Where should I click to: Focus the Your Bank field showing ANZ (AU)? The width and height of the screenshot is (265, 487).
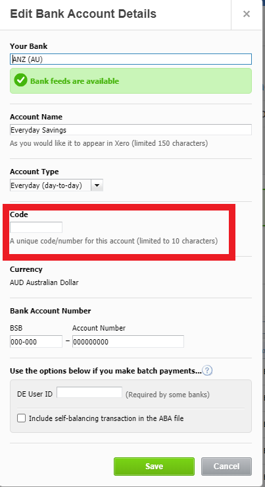pos(131,59)
